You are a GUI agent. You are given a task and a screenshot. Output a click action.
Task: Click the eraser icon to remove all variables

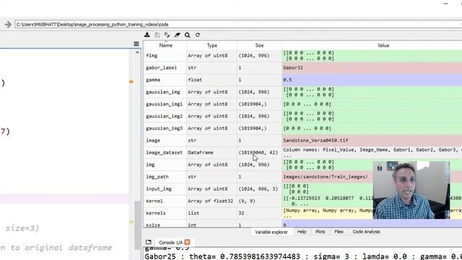(177, 35)
